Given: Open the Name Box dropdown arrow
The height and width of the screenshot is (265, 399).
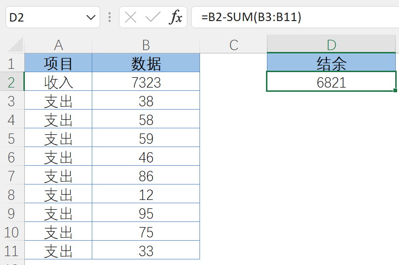Looking at the screenshot, I should [x=91, y=17].
